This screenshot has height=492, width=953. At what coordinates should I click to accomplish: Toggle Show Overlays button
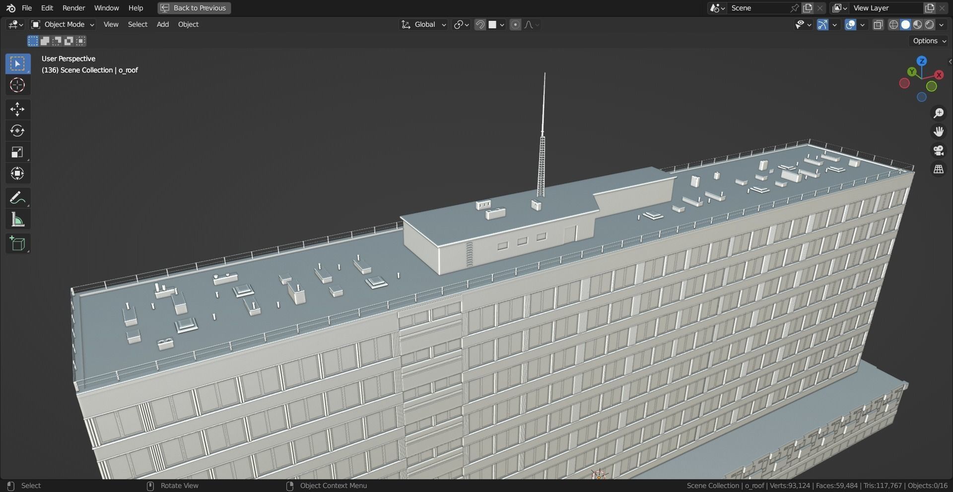pyautogui.click(x=850, y=24)
